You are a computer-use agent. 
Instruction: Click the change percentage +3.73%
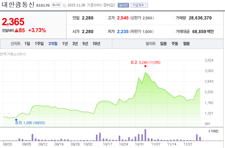[37, 30]
